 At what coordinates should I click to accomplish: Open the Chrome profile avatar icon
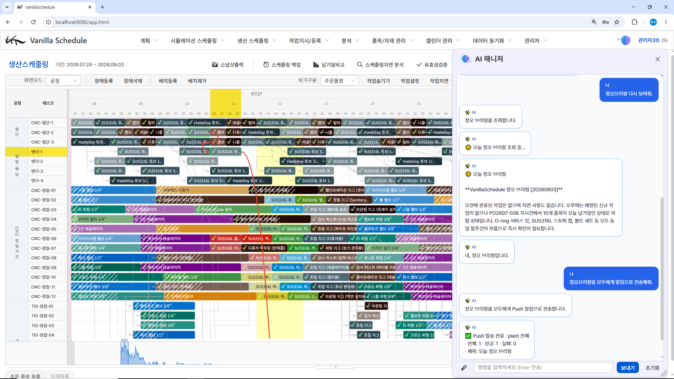[x=653, y=22]
